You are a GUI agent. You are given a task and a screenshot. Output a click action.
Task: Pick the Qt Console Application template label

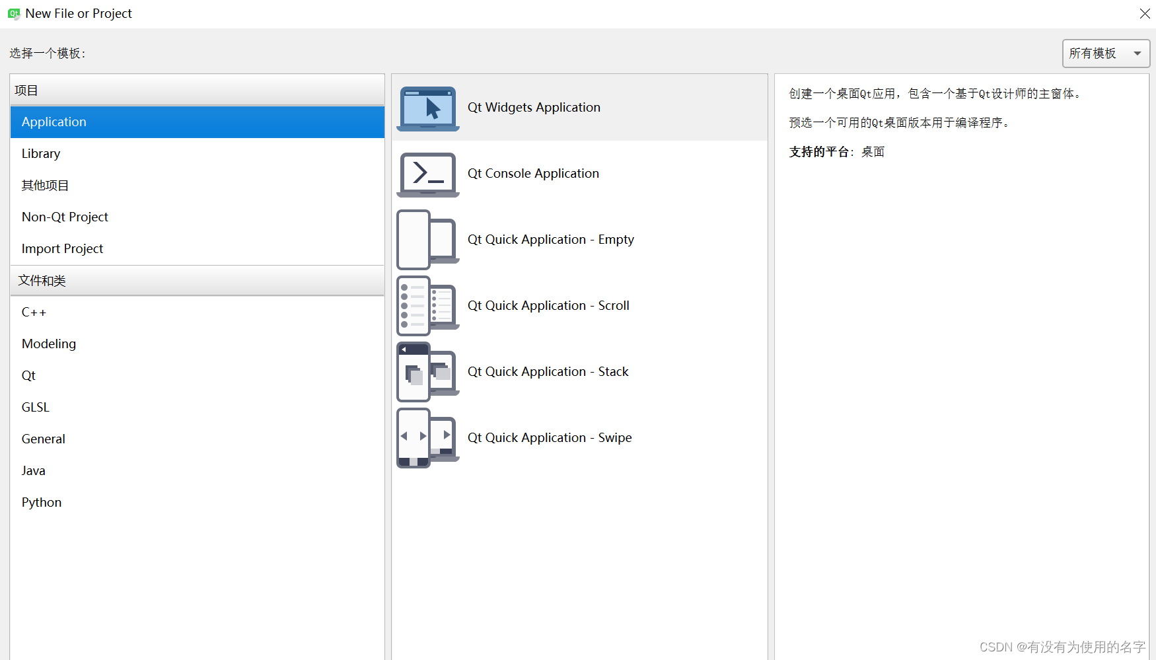pos(533,174)
